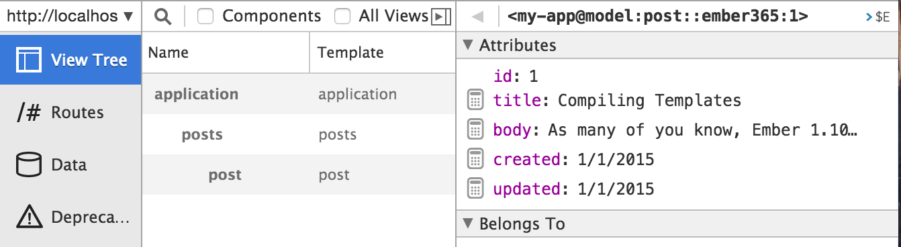Click calculator icon next to title attribute
Image resolution: width=901 pixels, height=247 pixels.
coord(475,100)
